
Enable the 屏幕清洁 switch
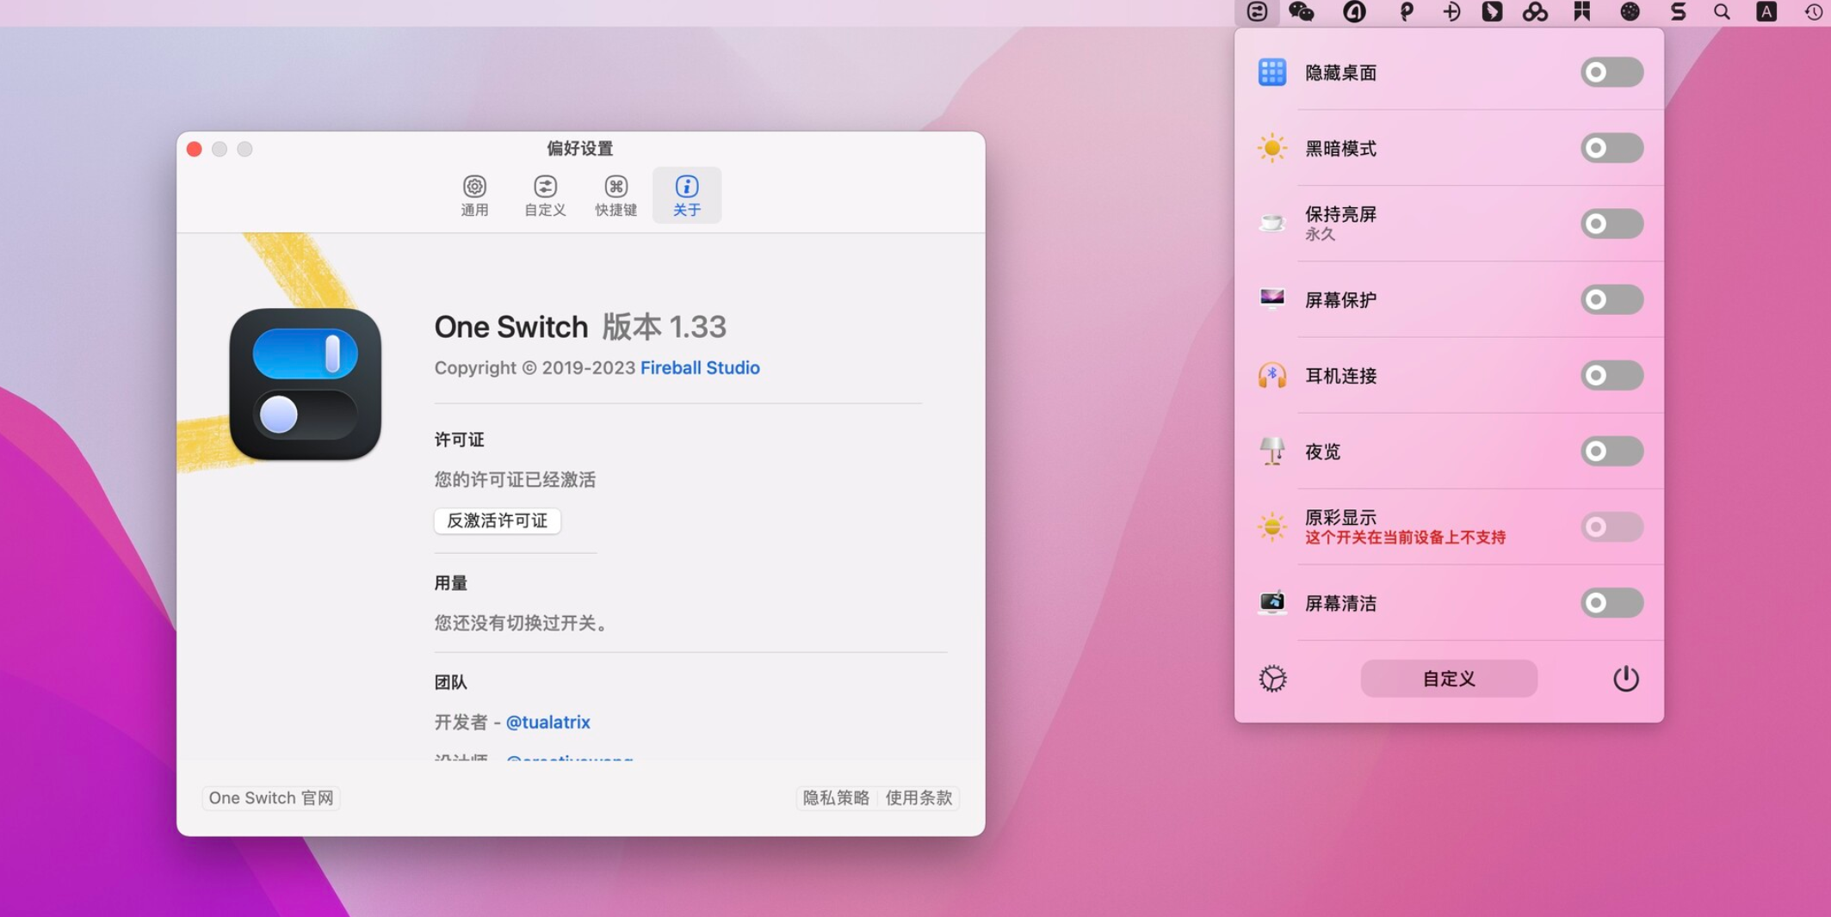pyautogui.click(x=1611, y=602)
